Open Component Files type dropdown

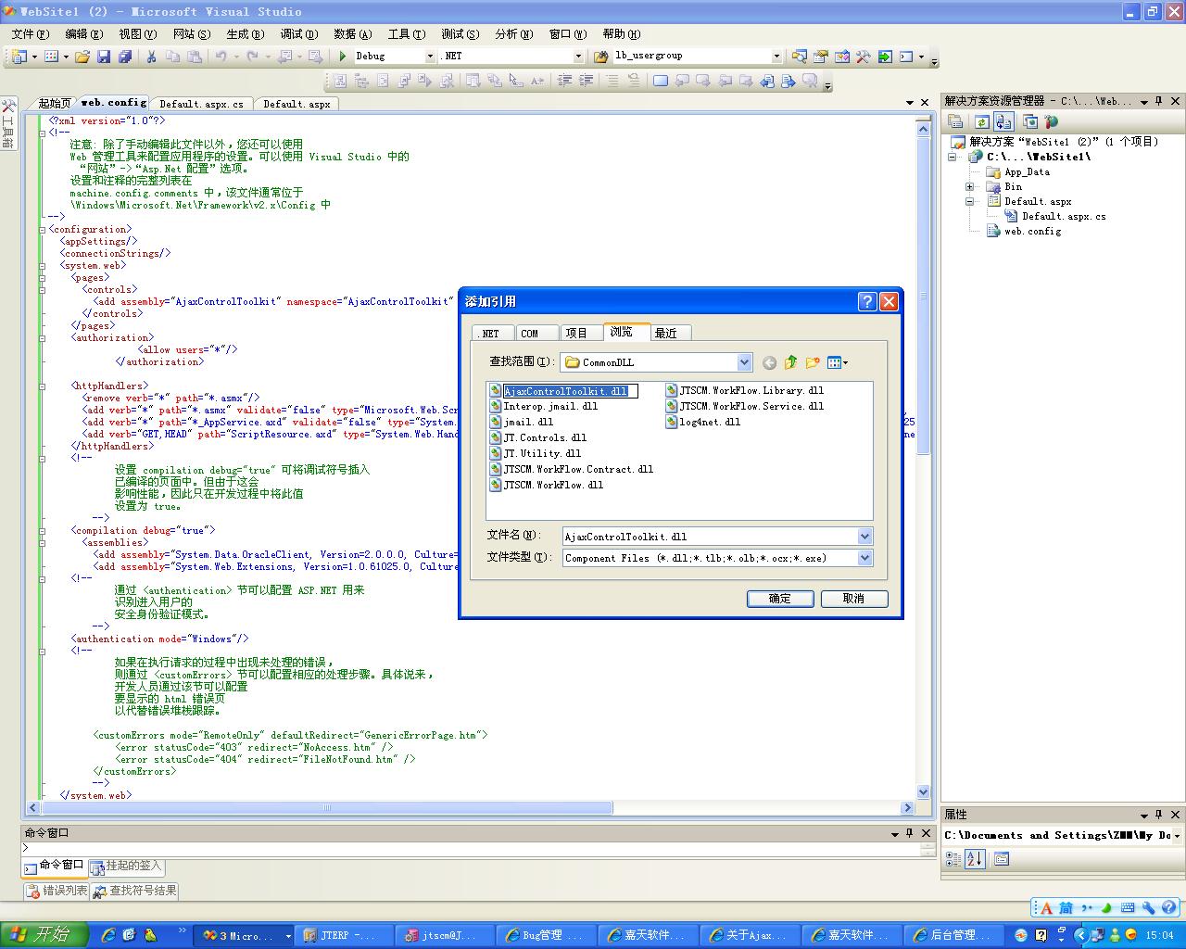864,558
